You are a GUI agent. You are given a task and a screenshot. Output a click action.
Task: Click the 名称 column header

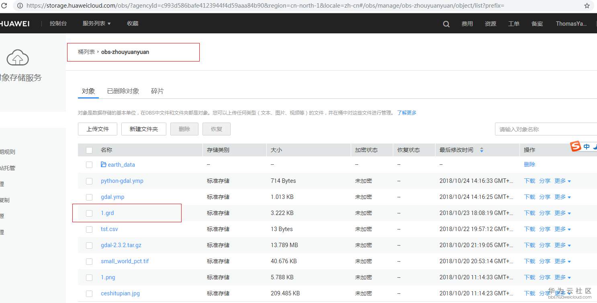click(x=106, y=150)
